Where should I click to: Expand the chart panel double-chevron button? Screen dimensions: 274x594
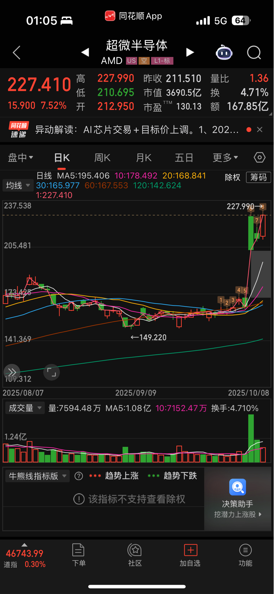(x=12, y=372)
